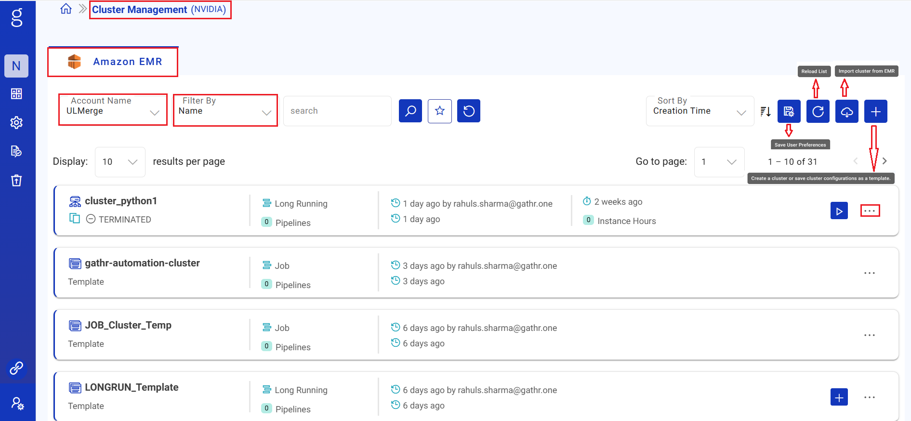Click JOB_Cluster_Temp name

coord(128,325)
